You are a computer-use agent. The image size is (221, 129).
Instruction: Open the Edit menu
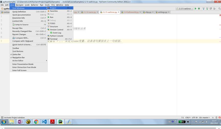pos(7,5)
